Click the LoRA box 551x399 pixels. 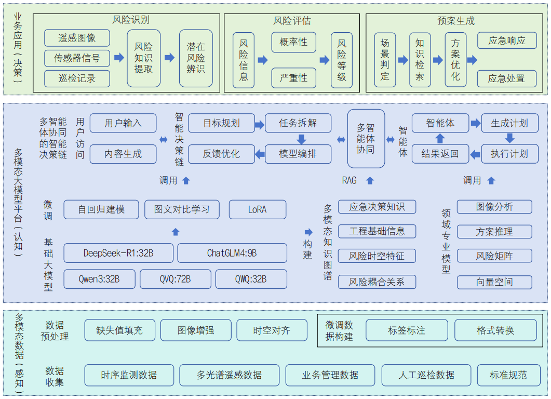tap(258, 209)
